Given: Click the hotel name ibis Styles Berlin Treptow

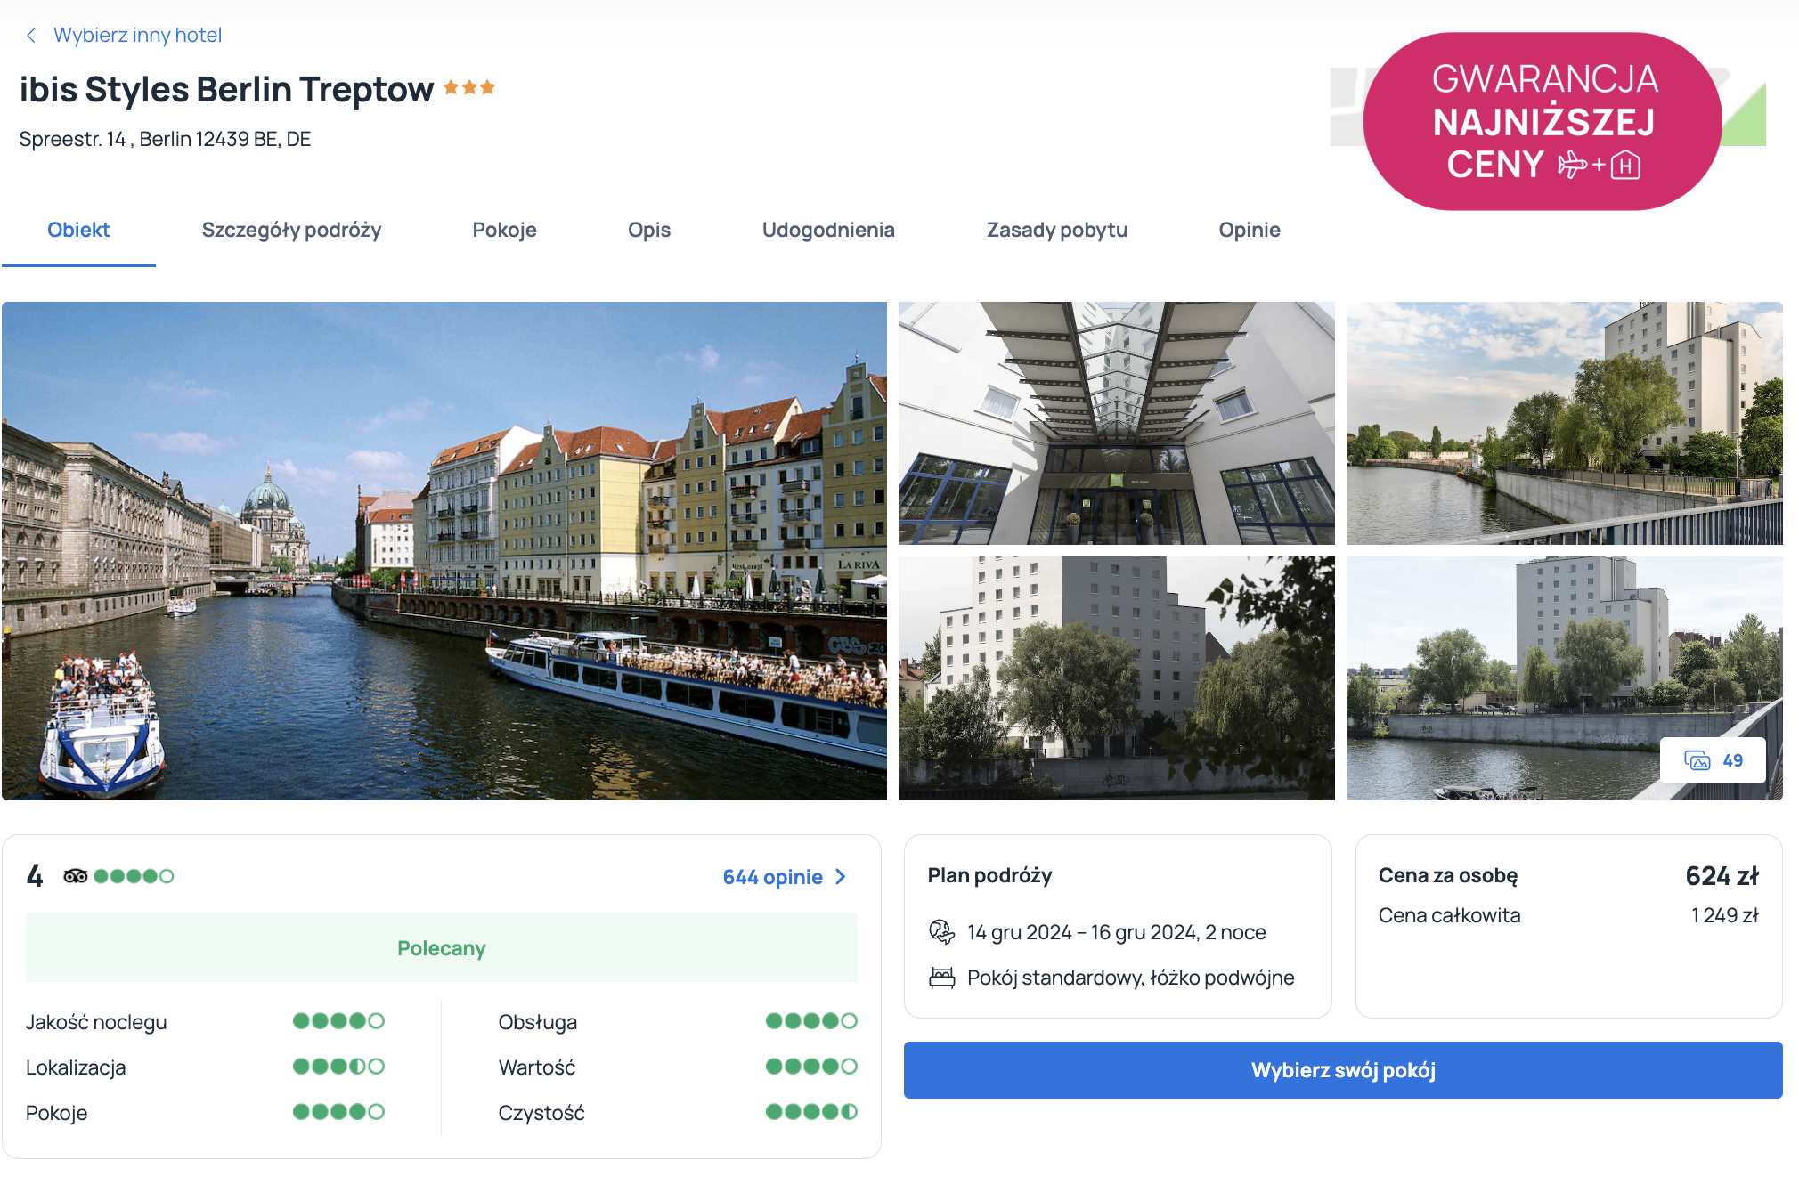Looking at the screenshot, I should click(x=226, y=90).
